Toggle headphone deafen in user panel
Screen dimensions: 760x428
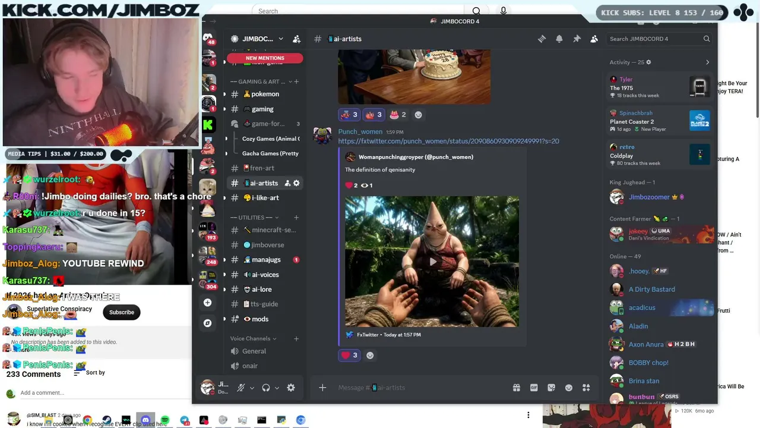tap(266, 388)
